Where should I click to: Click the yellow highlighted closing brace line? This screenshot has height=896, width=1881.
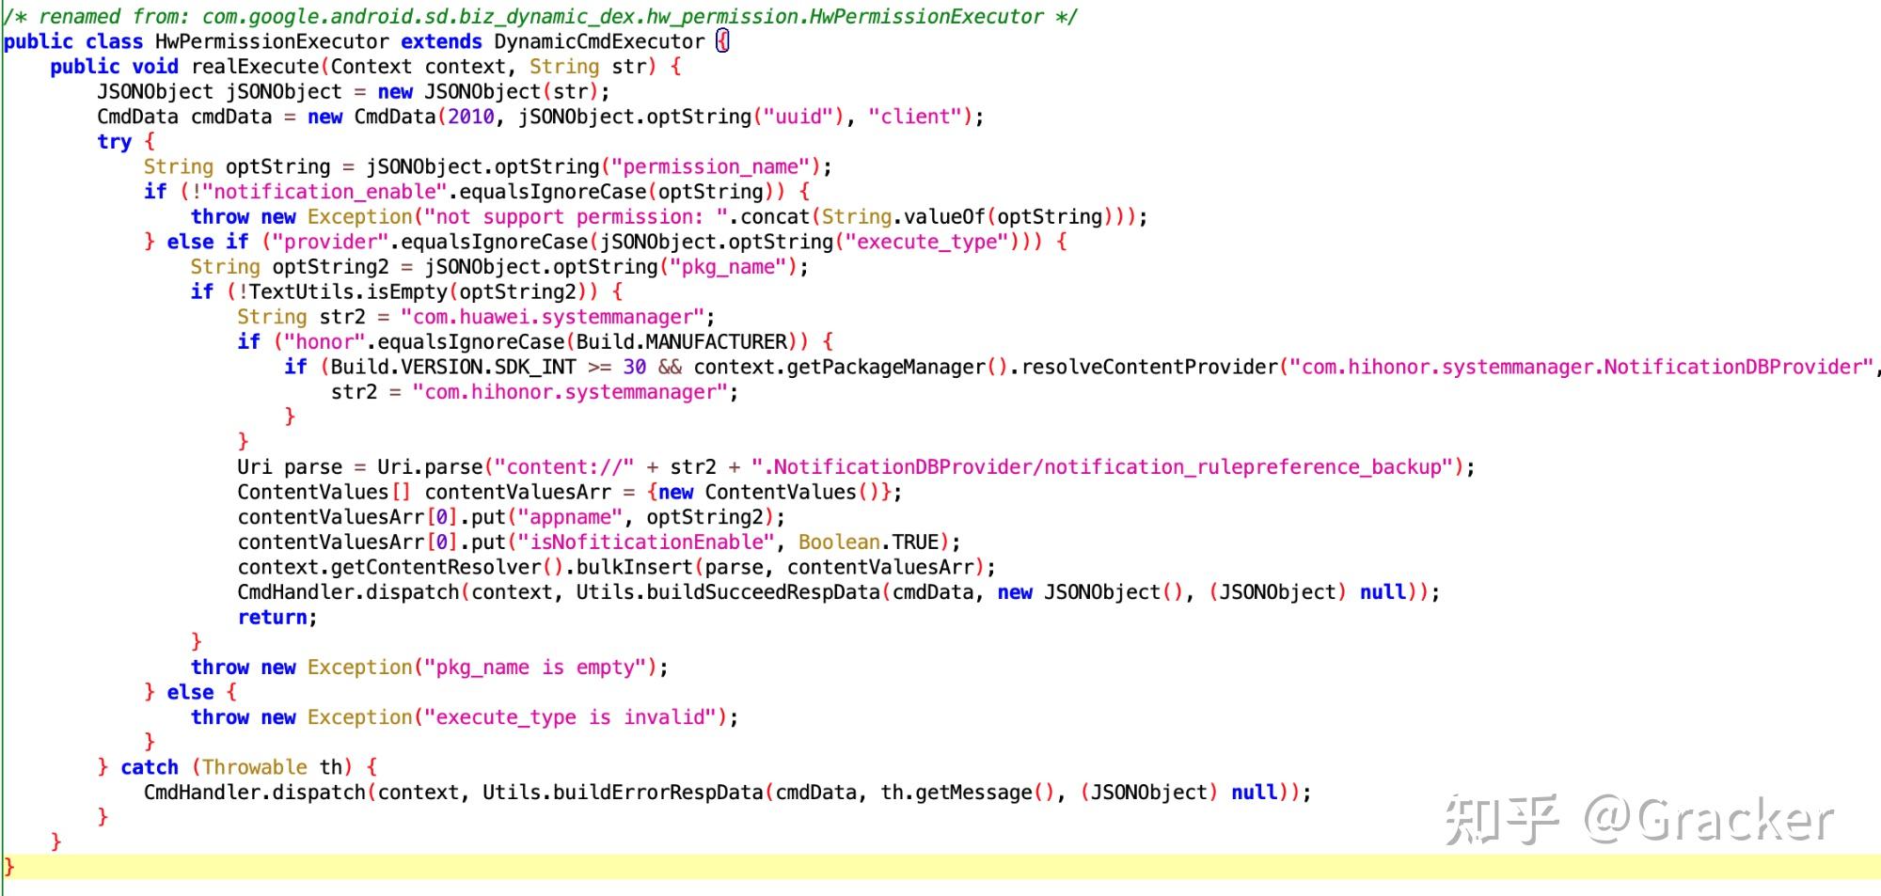(940, 867)
